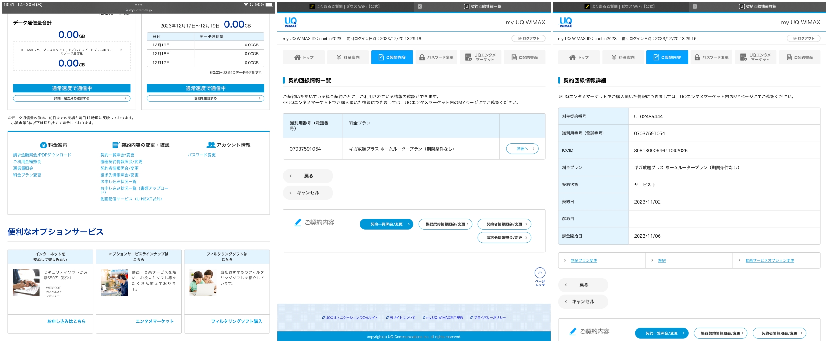Click フィルタリングソフト購入 link
This screenshot has height=343, width=828.
click(x=237, y=322)
